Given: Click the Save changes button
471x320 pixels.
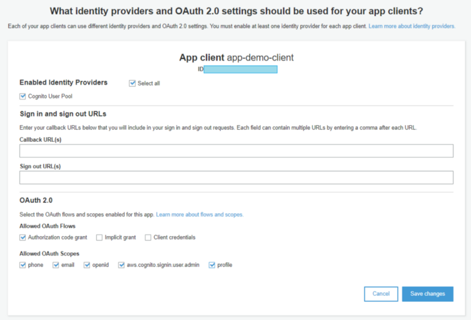Looking at the screenshot, I should pos(427,294).
